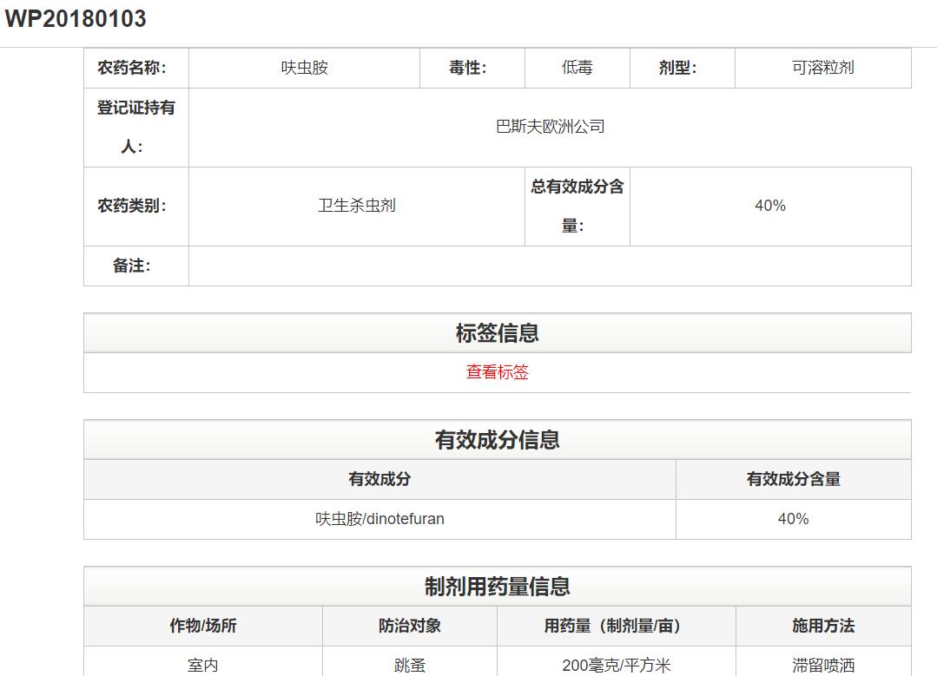Click the 卫生杀虫剂 category value
Viewport: 937px width, 676px height.
357,206
